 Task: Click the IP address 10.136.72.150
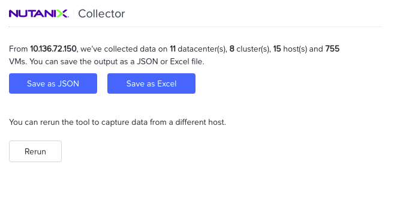[53, 49]
